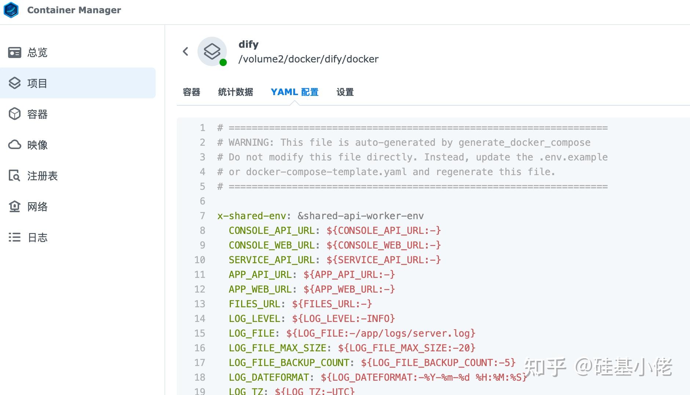The width and height of the screenshot is (690, 395).
Task: Click the dify project stack icon
Action: [212, 51]
